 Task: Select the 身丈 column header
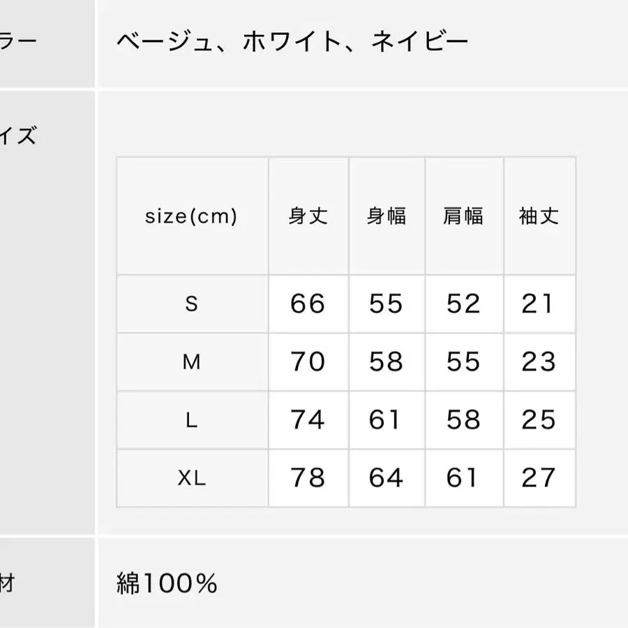pyautogui.click(x=308, y=216)
